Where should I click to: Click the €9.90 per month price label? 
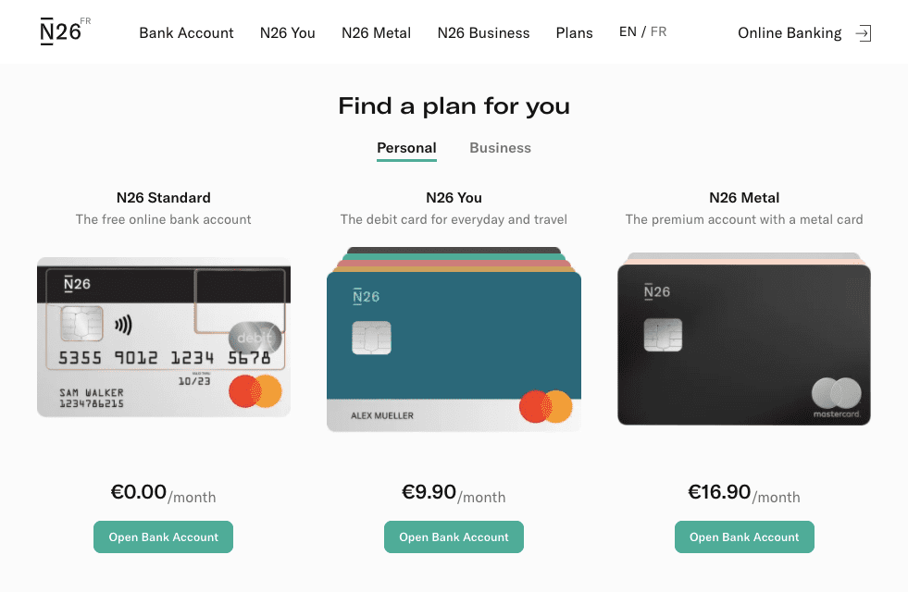pyautogui.click(x=452, y=491)
